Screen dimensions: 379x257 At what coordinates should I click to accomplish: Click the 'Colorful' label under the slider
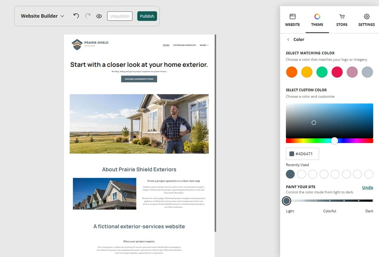point(329,211)
